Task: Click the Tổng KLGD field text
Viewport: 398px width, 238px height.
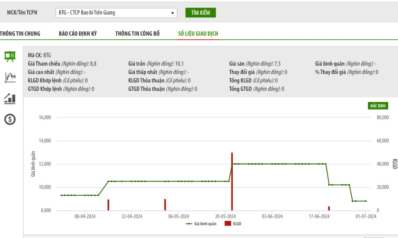Action: coord(253,81)
